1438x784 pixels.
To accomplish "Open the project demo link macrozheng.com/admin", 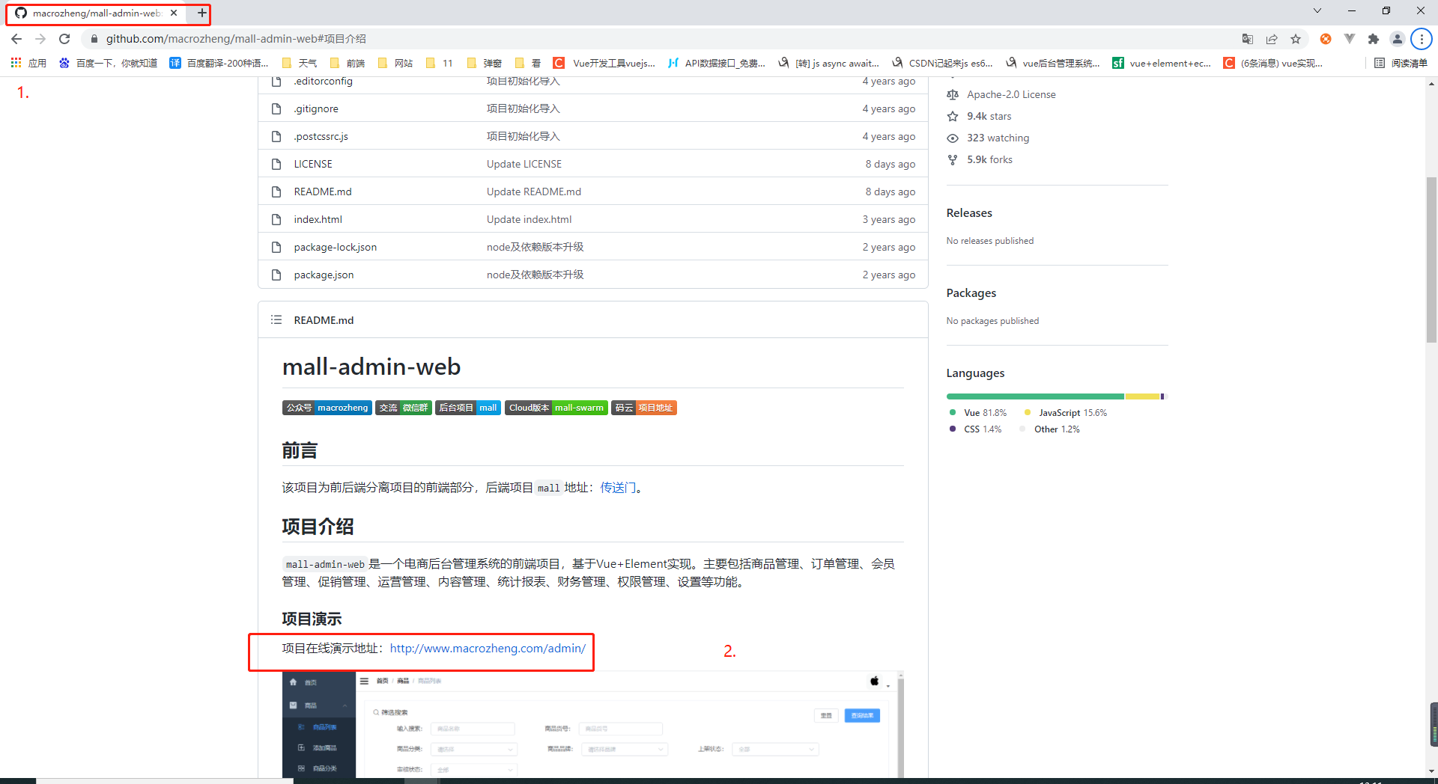I will 487,648.
